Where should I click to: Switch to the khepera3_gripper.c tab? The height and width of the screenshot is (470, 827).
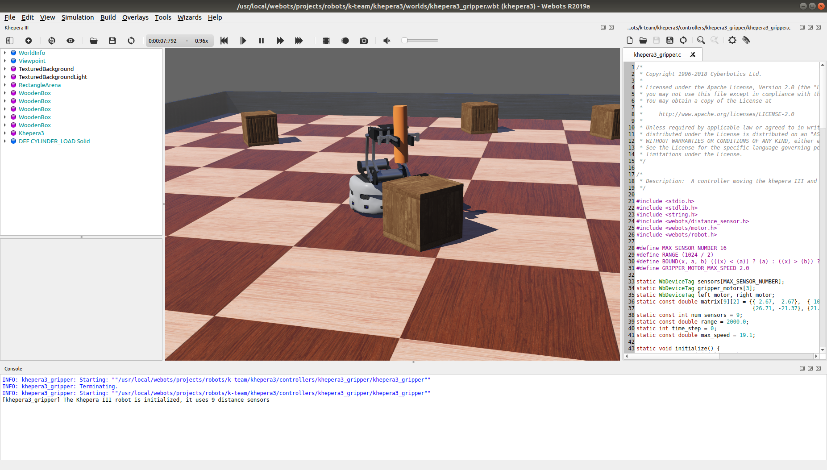pyautogui.click(x=657, y=54)
